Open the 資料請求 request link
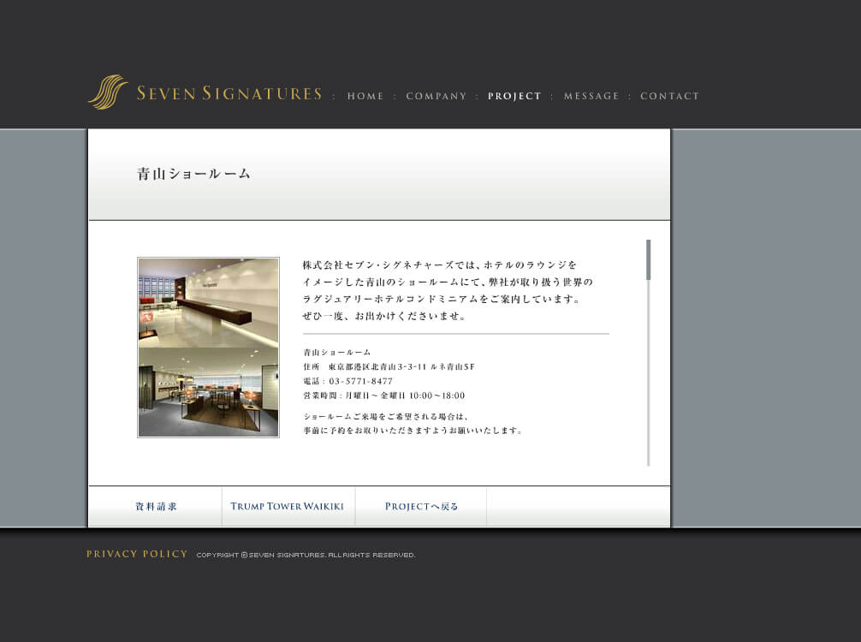The height and width of the screenshot is (642, 861). pos(156,507)
